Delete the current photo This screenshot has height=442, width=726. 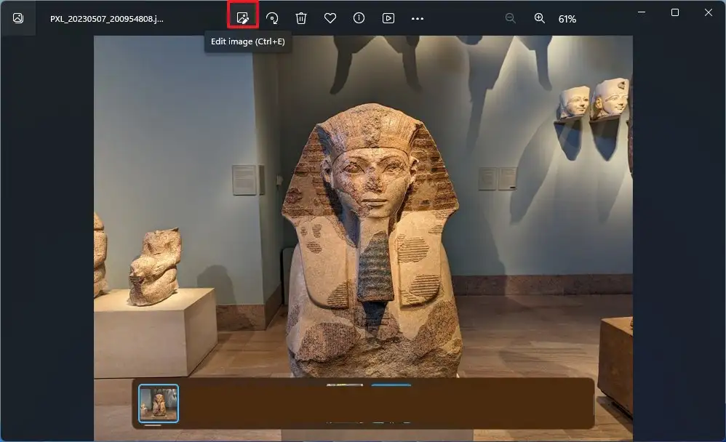pyautogui.click(x=300, y=18)
